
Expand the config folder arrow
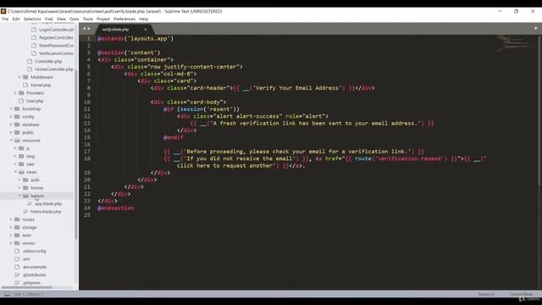coord(11,117)
